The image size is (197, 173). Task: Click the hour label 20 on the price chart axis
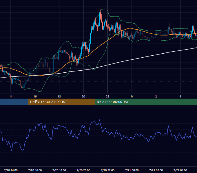pyautogui.click(x=83, y=97)
